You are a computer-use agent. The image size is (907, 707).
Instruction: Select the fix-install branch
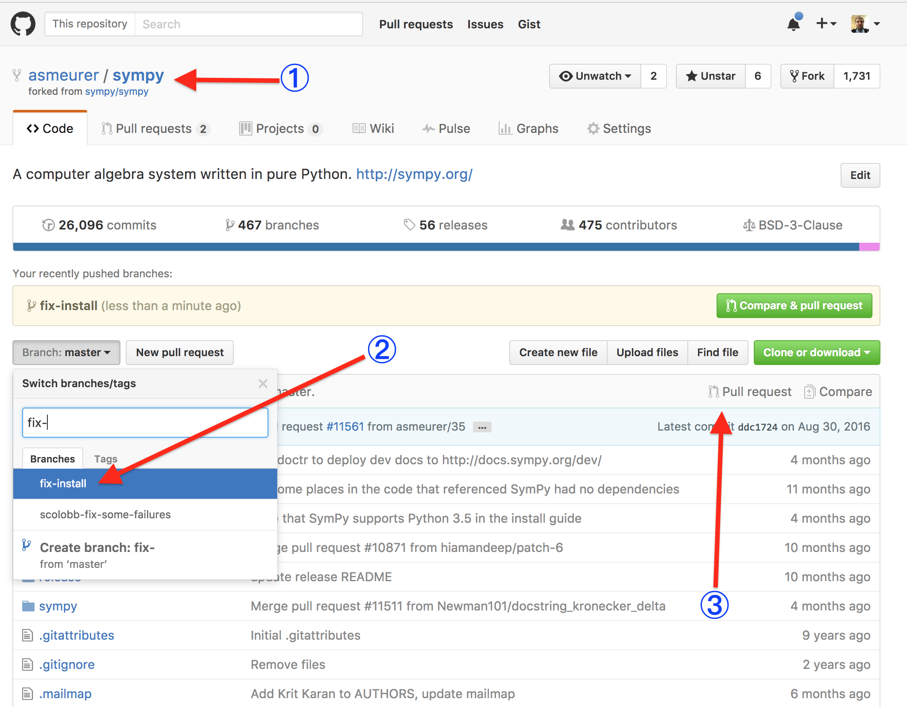(x=63, y=483)
